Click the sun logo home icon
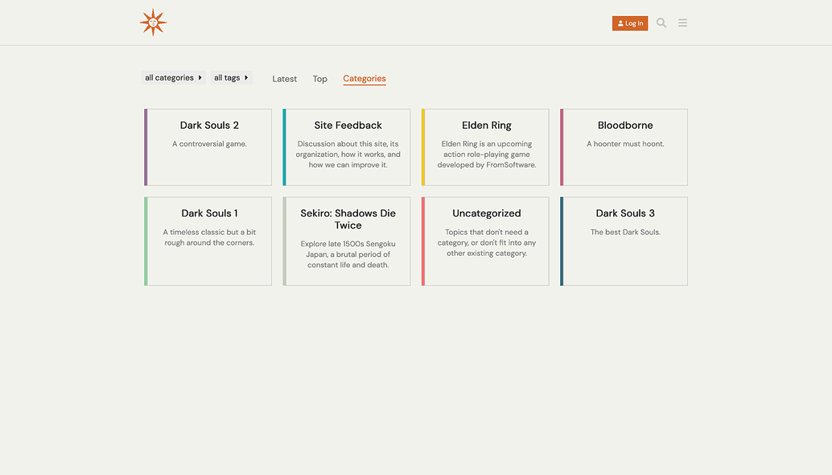This screenshot has height=475, width=832. pos(153,23)
